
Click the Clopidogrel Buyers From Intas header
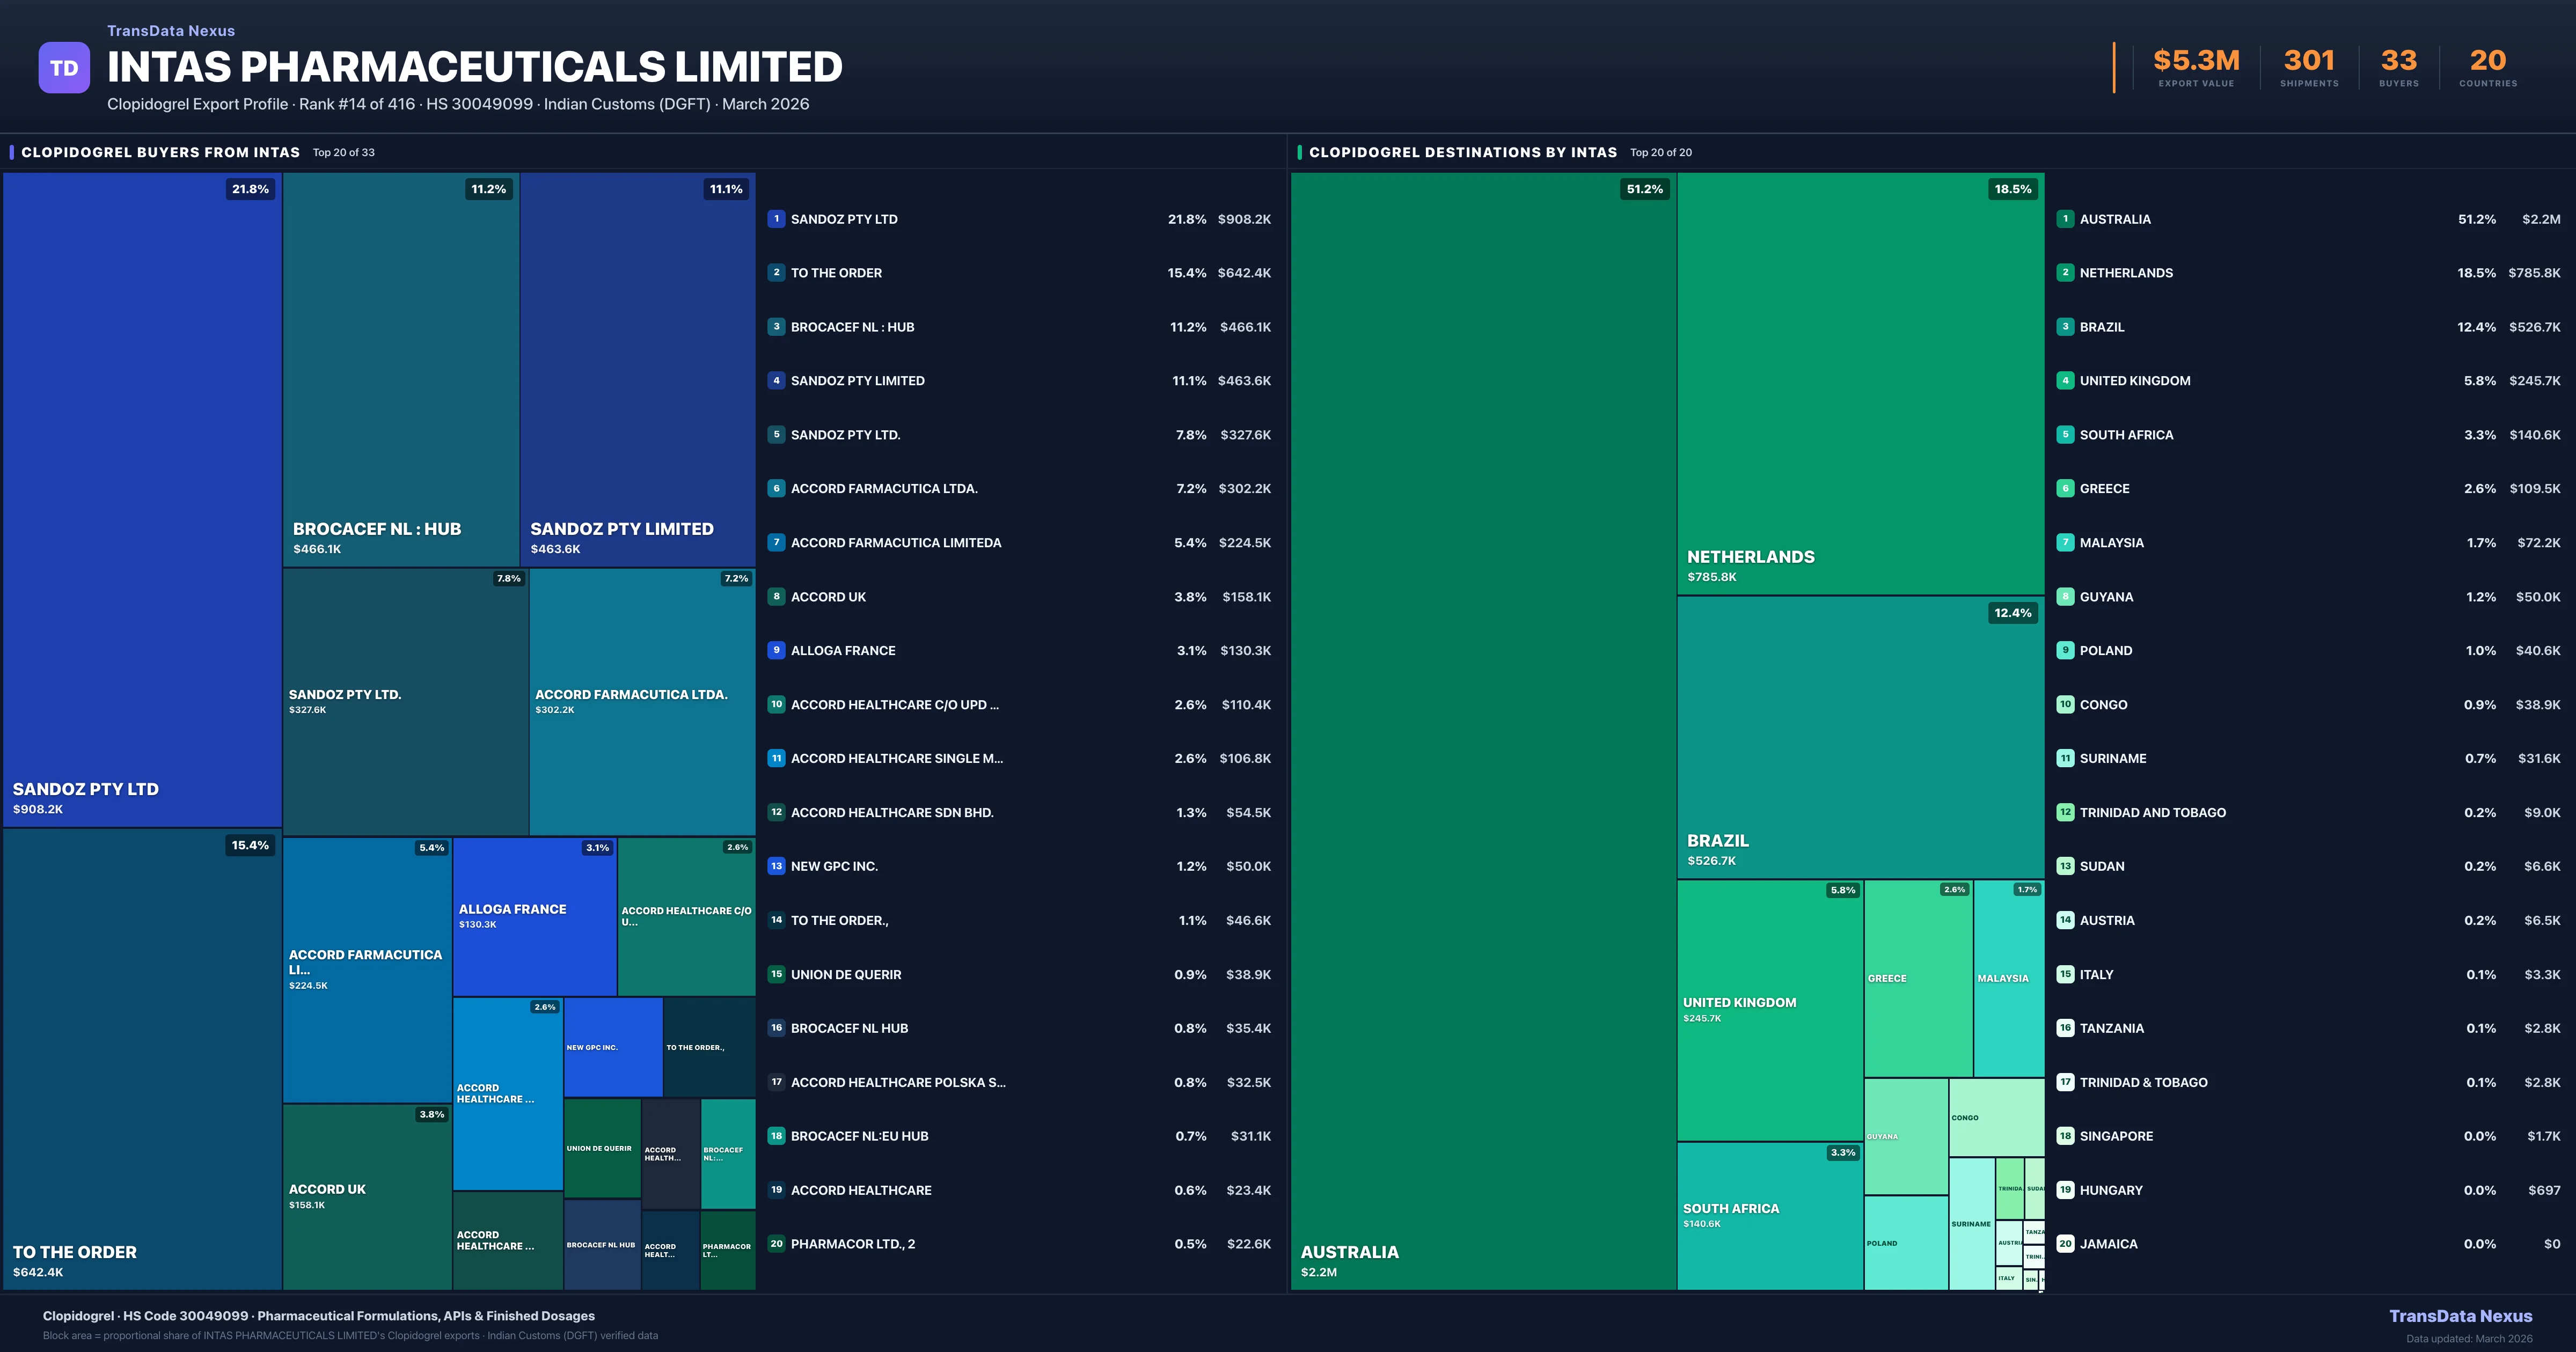click(x=160, y=153)
